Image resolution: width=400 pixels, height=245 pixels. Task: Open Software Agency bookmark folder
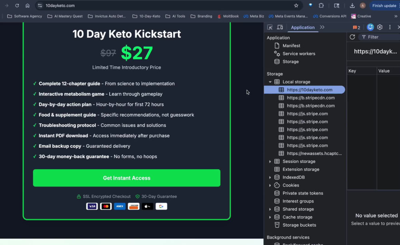point(24,16)
